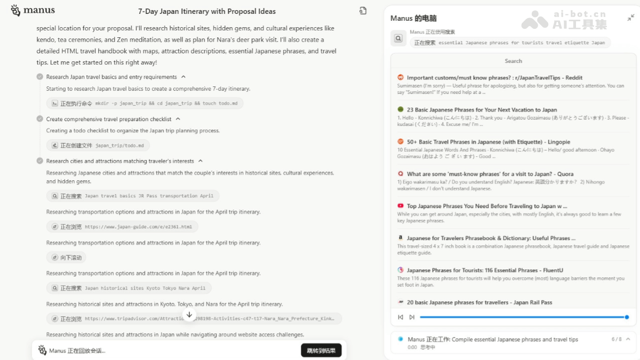The image size is (640, 360).
Task: Click the Quora icon on the must-know phrases result
Action: pos(401,174)
